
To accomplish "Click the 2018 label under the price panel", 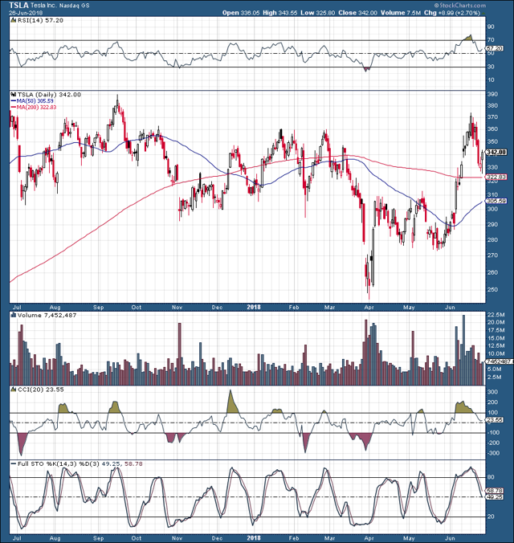I will click(254, 307).
